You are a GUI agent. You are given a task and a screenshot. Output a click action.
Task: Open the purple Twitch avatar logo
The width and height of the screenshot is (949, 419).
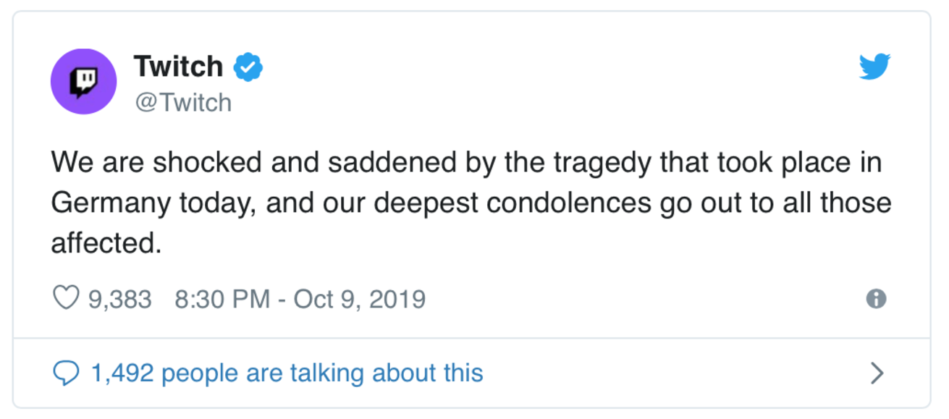83,82
